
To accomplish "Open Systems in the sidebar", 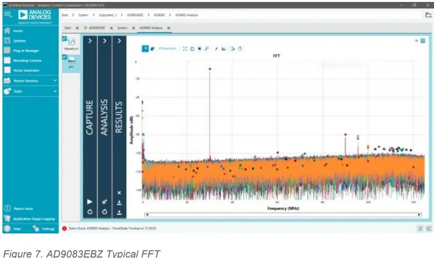I will click(19, 41).
